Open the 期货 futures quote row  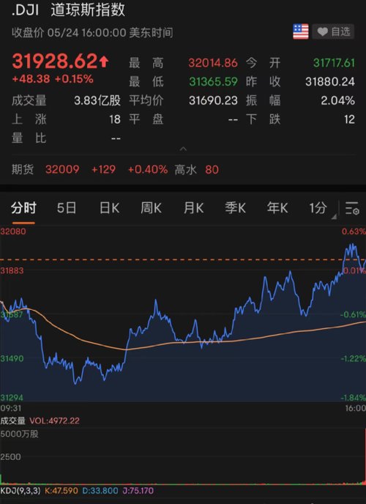(183, 169)
